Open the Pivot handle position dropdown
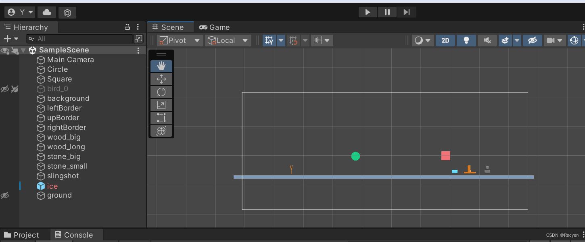The image size is (585, 242). [x=180, y=40]
